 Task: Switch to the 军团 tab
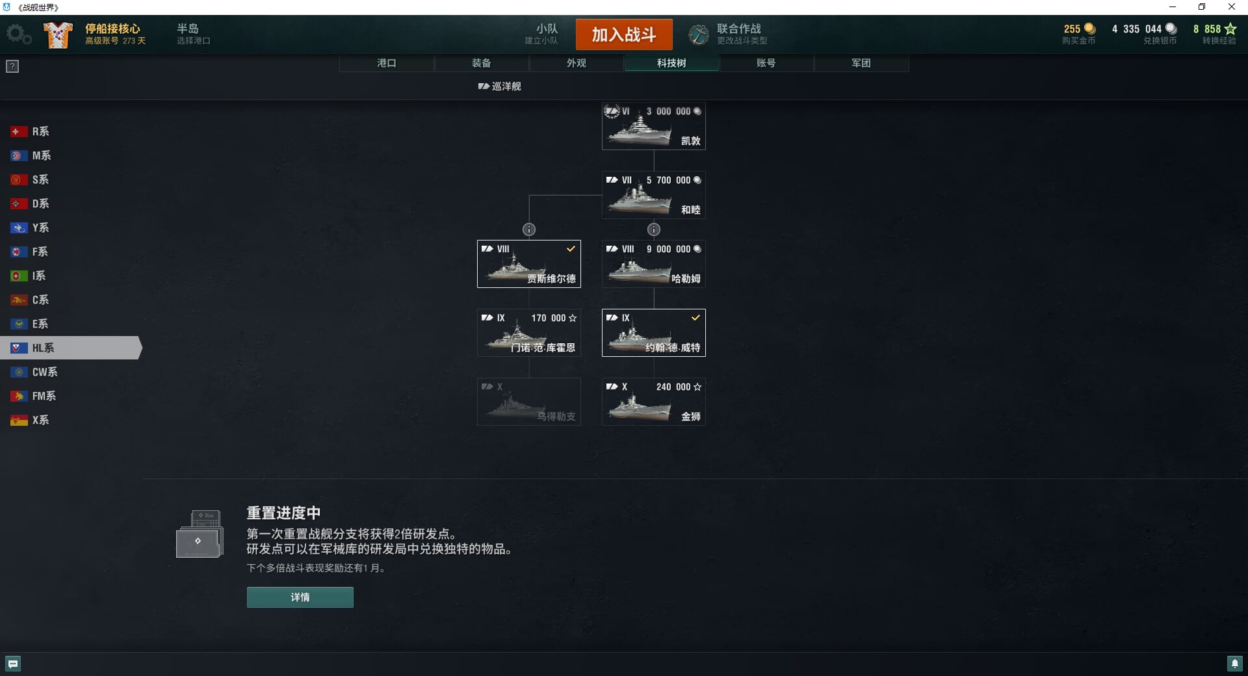pyautogui.click(x=861, y=63)
